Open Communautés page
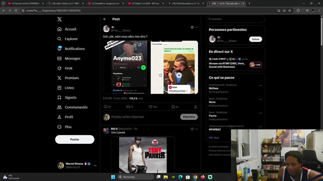The width and height of the screenshot is (323, 181). click(x=72, y=107)
